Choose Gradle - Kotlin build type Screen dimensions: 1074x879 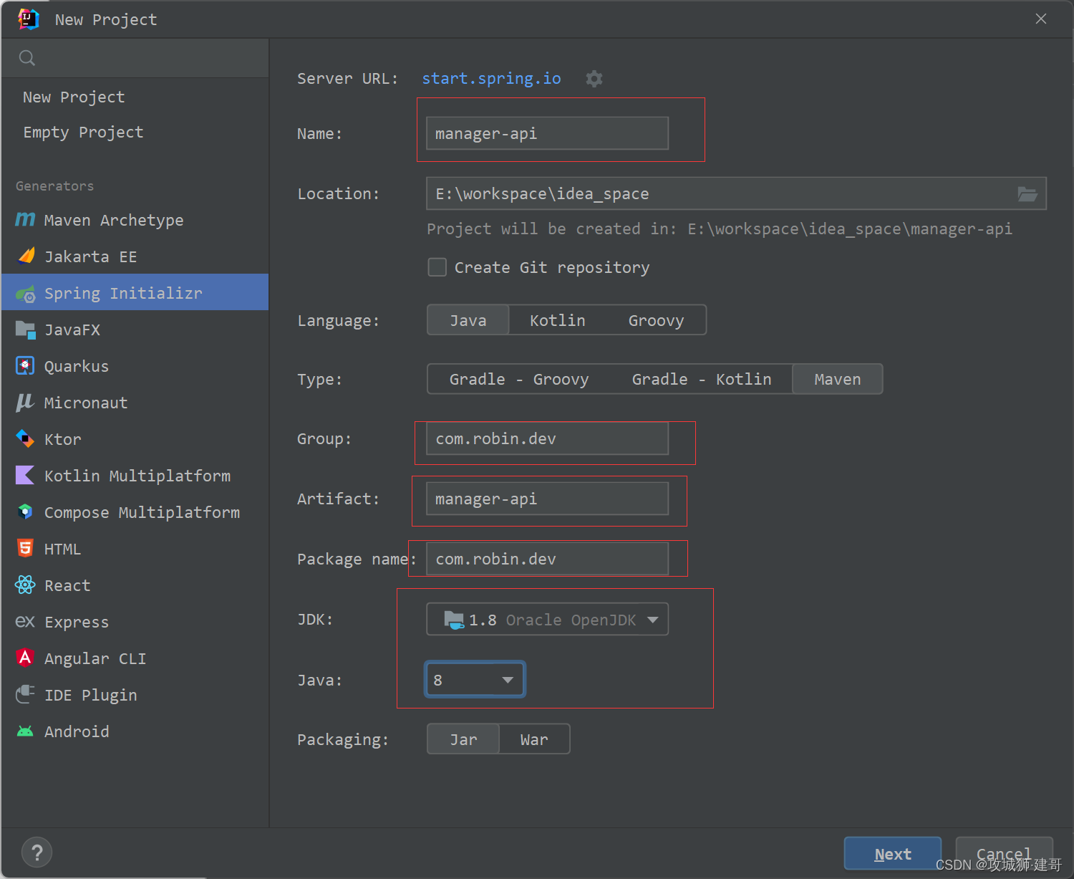click(702, 379)
